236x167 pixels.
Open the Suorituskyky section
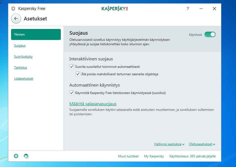[23, 56]
